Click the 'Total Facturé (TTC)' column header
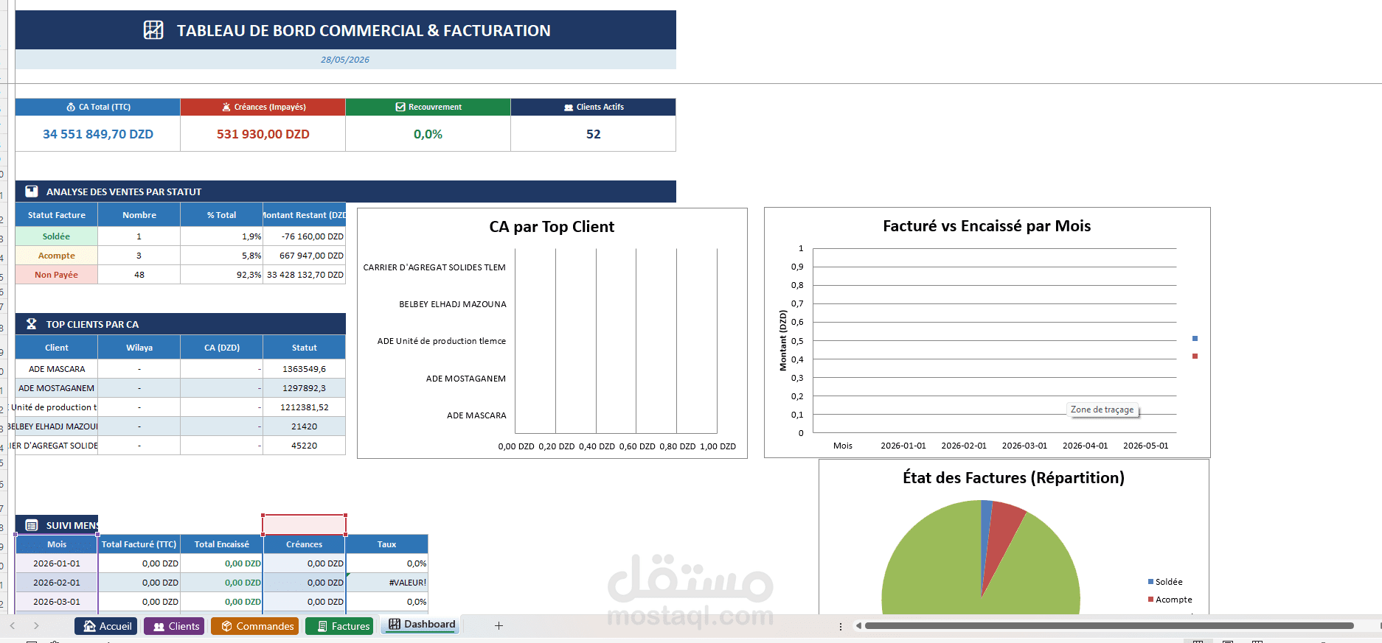This screenshot has height=643, width=1382. tap(139, 544)
